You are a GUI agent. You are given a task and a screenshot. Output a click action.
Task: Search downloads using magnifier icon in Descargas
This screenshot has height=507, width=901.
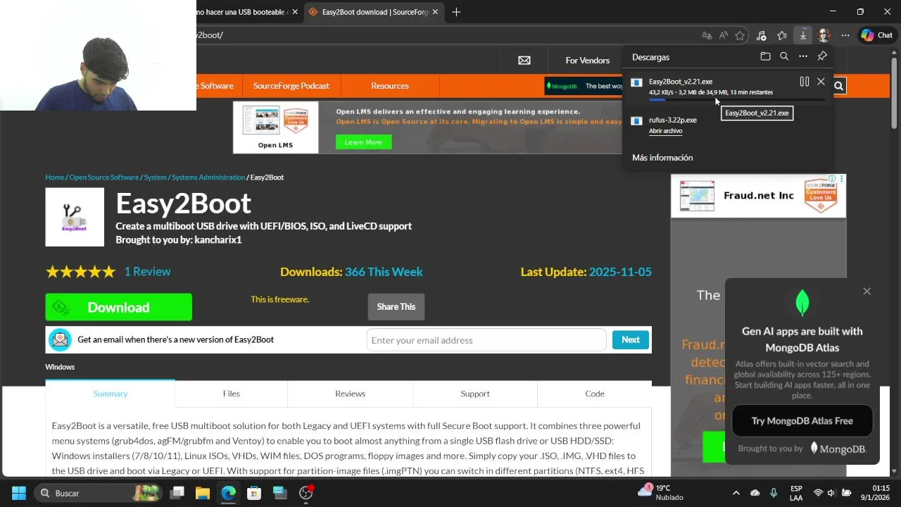pos(784,56)
